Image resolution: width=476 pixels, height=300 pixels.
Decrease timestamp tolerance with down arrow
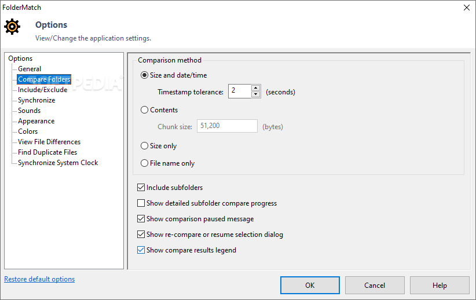(256, 94)
